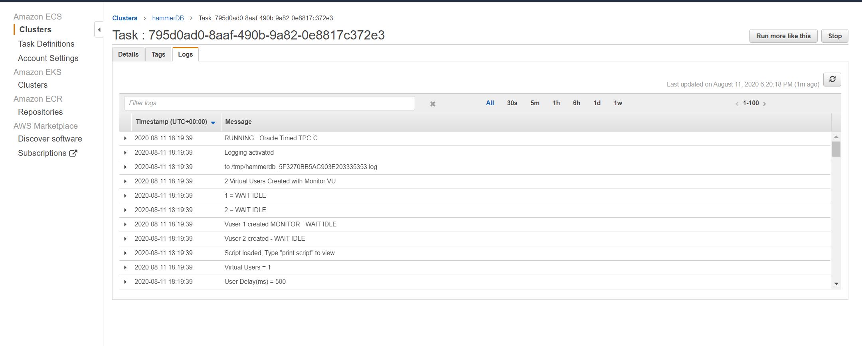
Task: Expand the 'RUNNING - Oracle Timed TPC-C' log row
Action: click(x=125, y=138)
